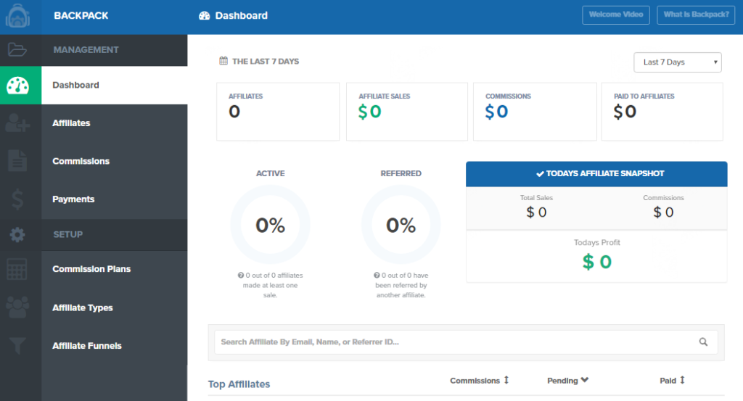
Task: Click the calendar icon by Last 7 Days
Action: [223, 61]
